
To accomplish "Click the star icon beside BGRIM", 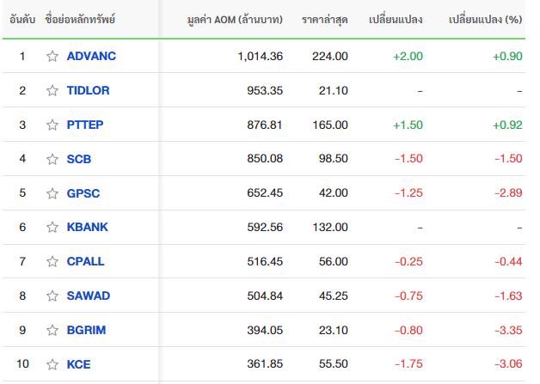I will (x=52, y=331).
